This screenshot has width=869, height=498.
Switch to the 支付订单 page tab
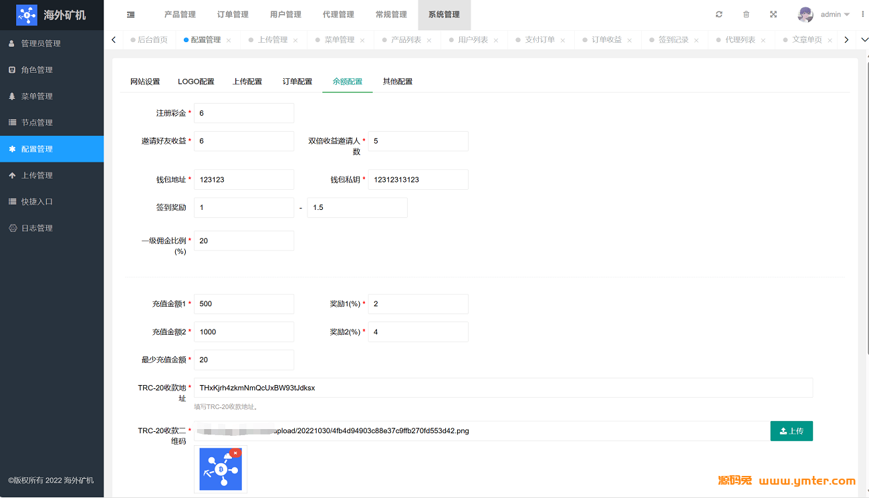point(540,39)
